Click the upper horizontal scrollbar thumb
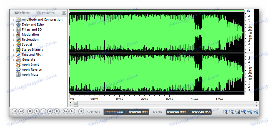Image resolution: width=268 pixels, height=126 pixels. pos(76,102)
